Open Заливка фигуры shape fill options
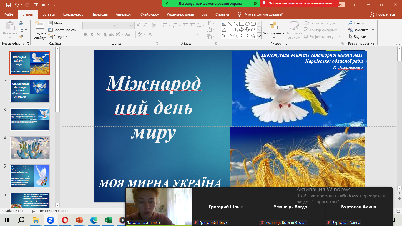402x226 pixels. click(x=321, y=23)
